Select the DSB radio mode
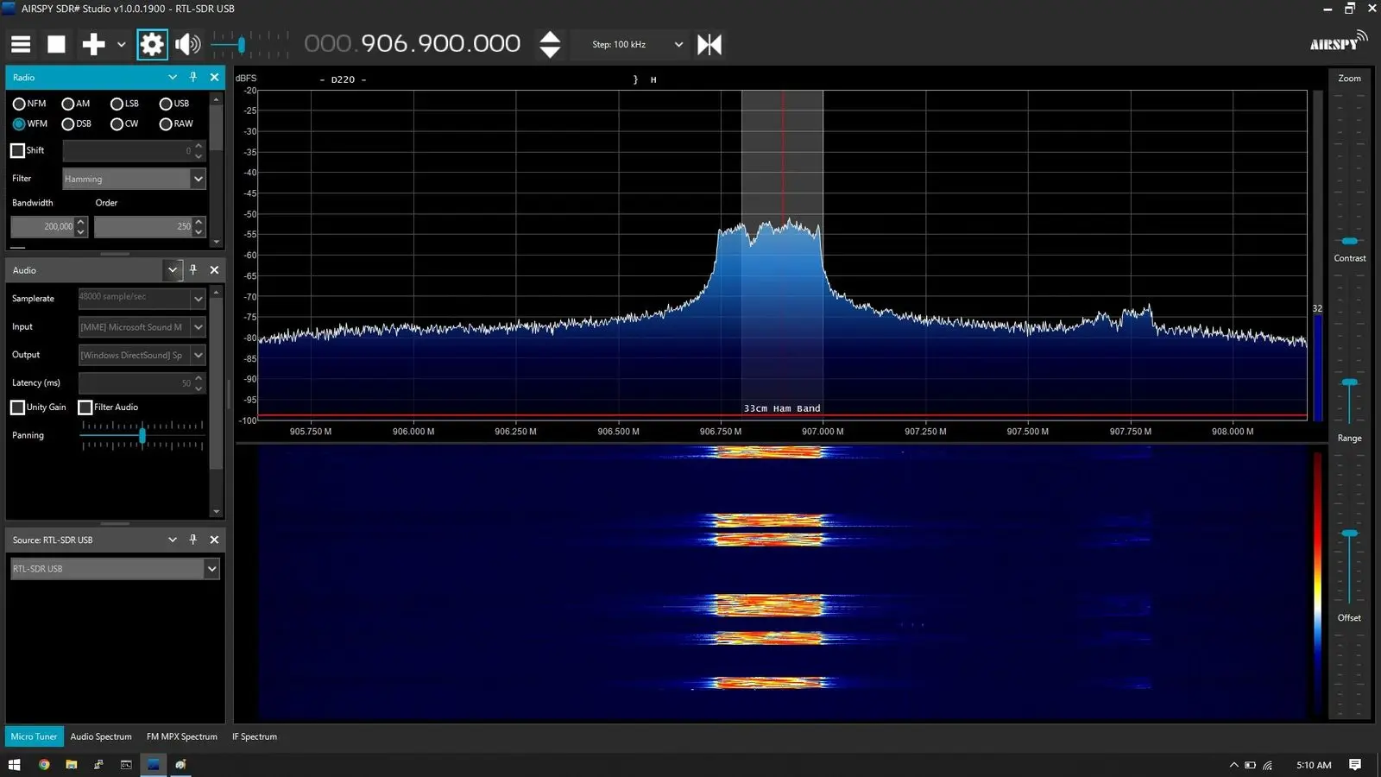Screen dimensions: 1381x777 coord(76,123)
